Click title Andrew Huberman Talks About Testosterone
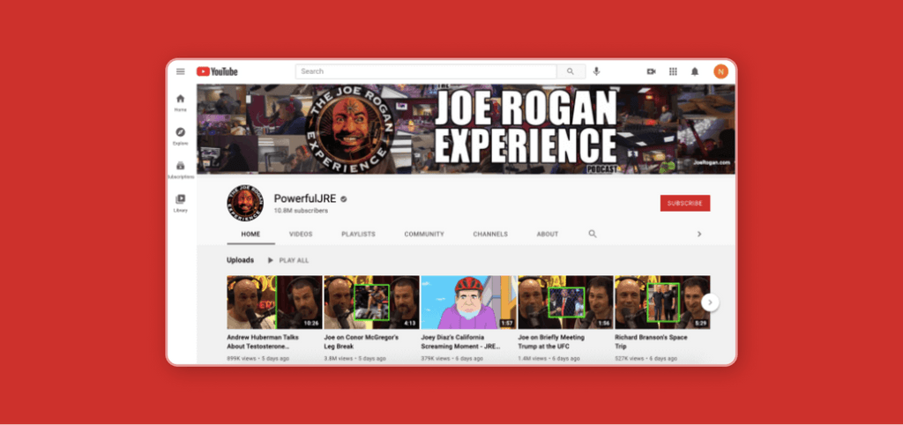This screenshot has height=425, width=903. pos(263,342)
